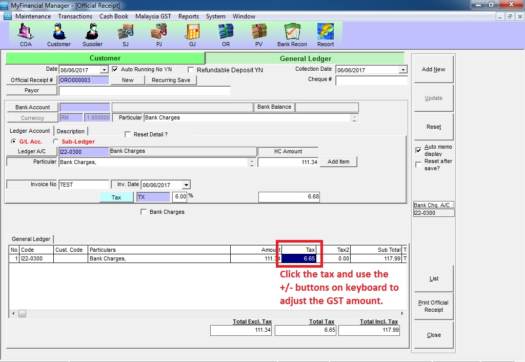Open the SJ sales journal icon
This screenshot has height=362, width=525.
126,34
